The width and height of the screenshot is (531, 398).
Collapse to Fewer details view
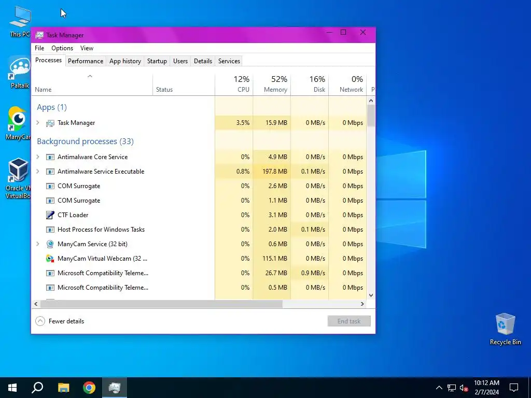60,321
